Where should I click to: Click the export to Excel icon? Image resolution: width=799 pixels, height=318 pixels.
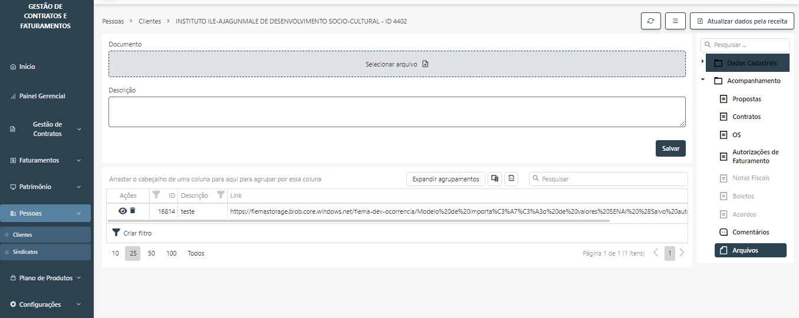coord(511,179)
